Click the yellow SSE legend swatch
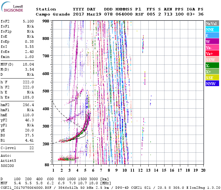Image resolution: width=221 pixels, height=190 pixels. (x=212, y=78)
